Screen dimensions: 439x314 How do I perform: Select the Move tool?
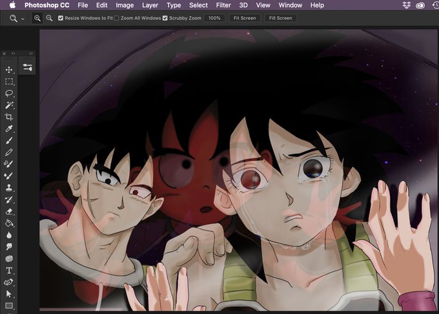point(9,70)
